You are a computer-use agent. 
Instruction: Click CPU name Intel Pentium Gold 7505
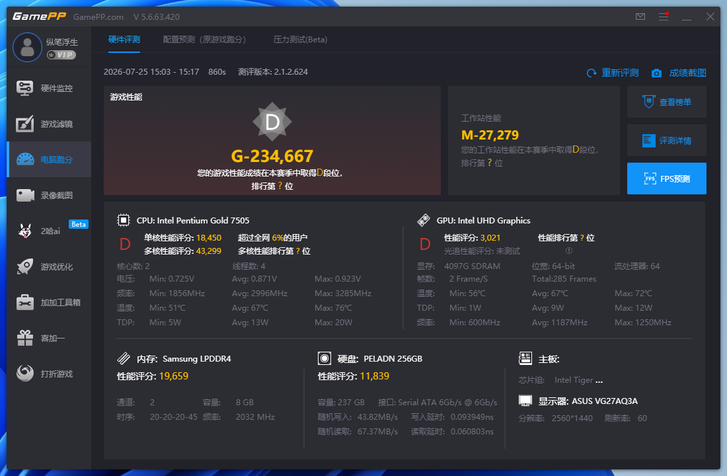pyautogui.click(x=203, y=220)
